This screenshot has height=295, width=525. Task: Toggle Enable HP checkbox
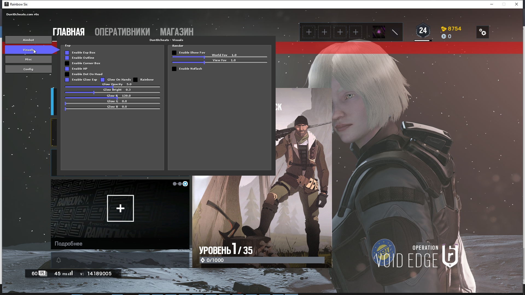point(67,69)
